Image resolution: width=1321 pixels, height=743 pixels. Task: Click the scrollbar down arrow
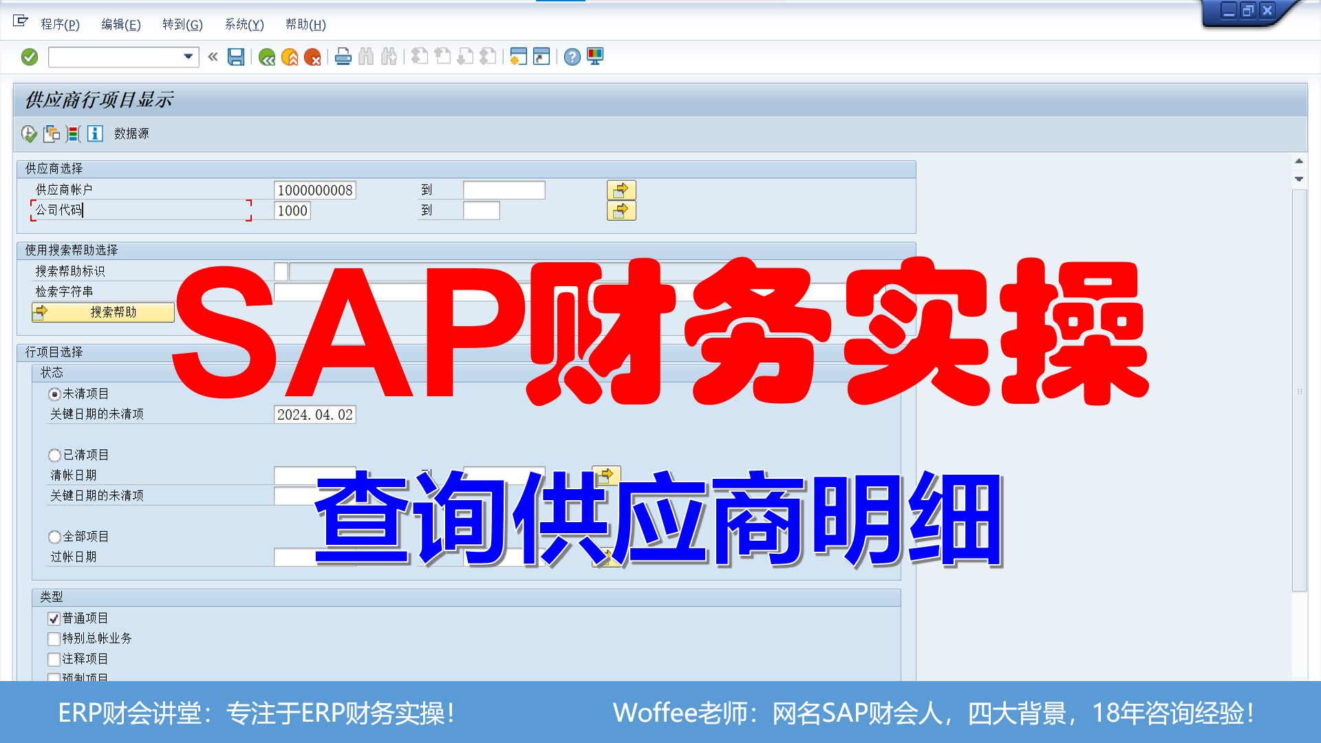click(x=1299, y=179)
